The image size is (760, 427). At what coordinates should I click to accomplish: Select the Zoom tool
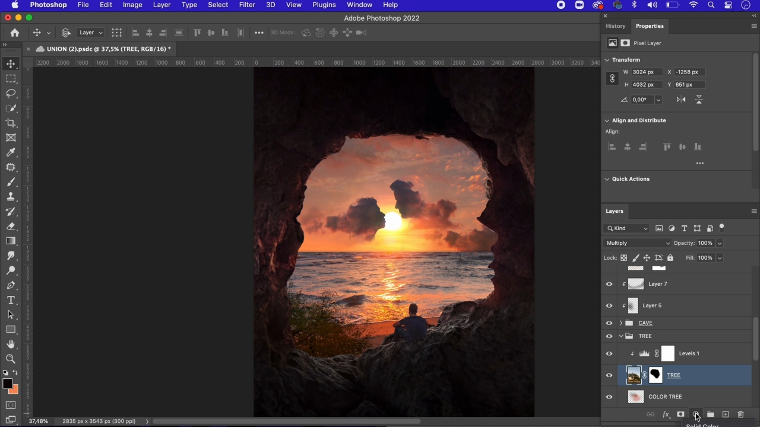pos(11,359)
